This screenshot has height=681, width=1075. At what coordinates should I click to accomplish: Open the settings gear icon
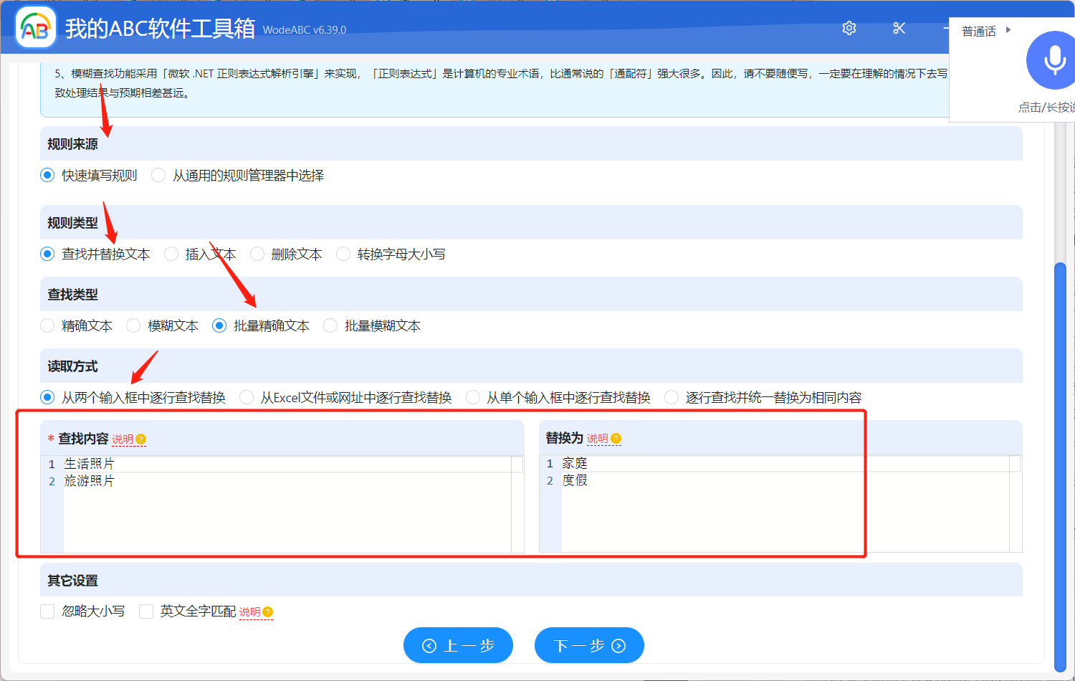(849, 28)
